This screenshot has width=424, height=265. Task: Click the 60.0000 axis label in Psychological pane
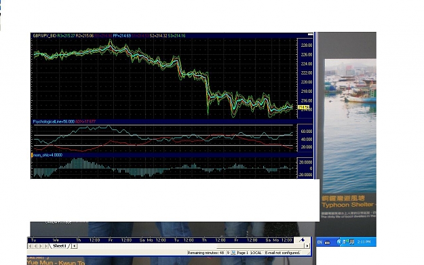[307, 131]
